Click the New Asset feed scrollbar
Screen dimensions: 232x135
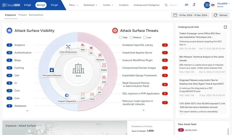tap(228, 132)
